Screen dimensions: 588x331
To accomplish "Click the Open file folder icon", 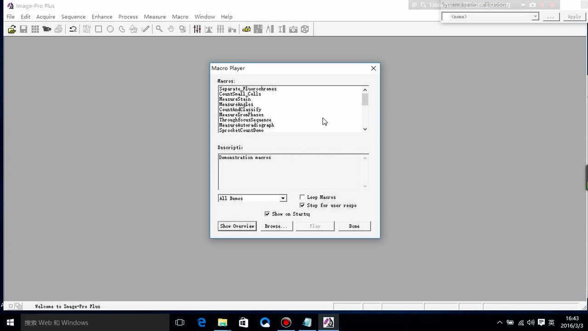I will pyautogui.click(x=12, y=29).
